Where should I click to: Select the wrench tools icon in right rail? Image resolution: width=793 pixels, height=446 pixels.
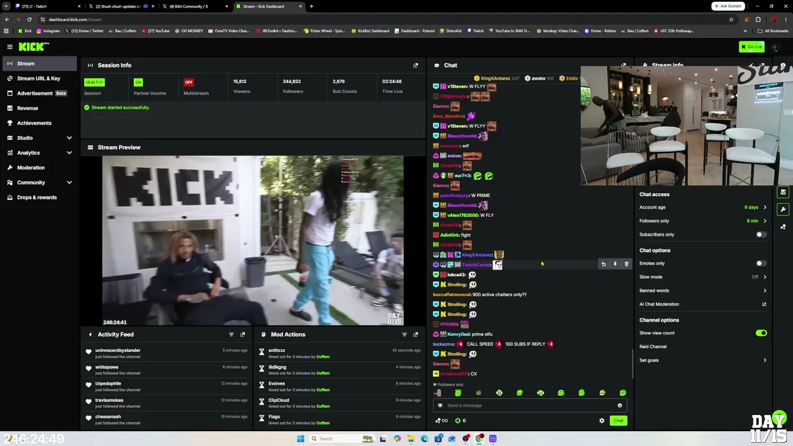click(783, 209)
